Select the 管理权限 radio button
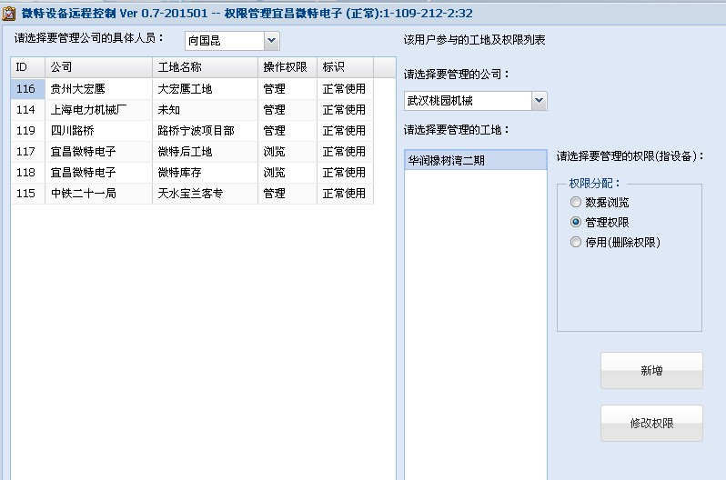The image size is (726, 480). point(576,222)
